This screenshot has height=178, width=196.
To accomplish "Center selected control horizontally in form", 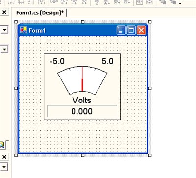I will click(x=139, y=2).
